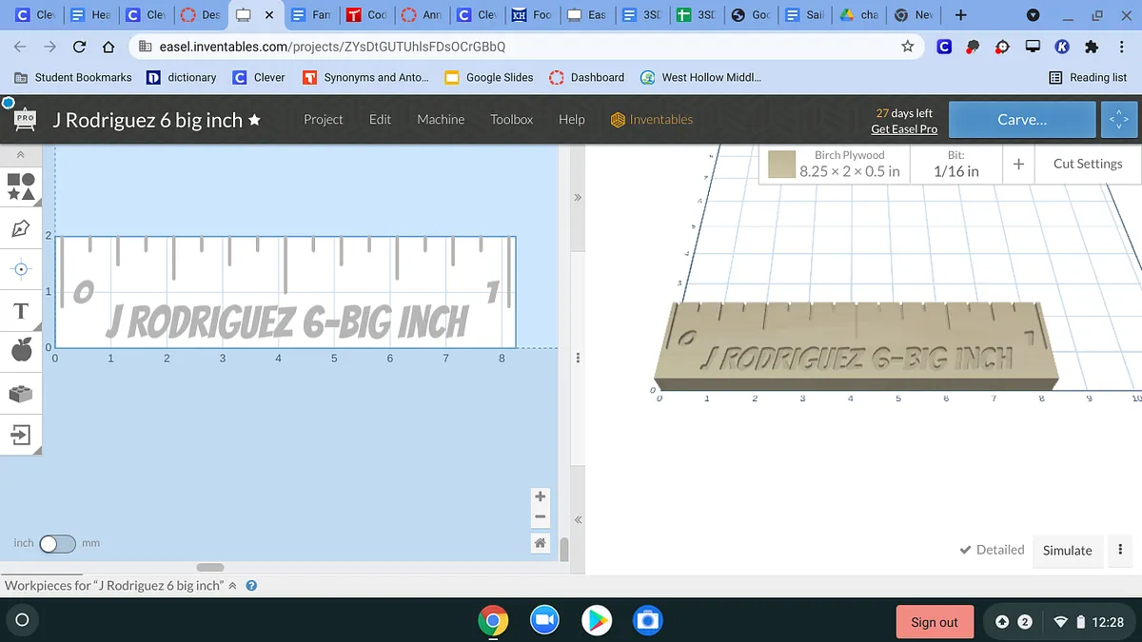Collapse the left tool sidebar
The width and height of the screenshot is (1142, 642).
(21, 155)
